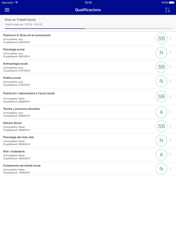Select the Política social row
The width and height of the screenshot is (176, 235).
pos(88,81)
